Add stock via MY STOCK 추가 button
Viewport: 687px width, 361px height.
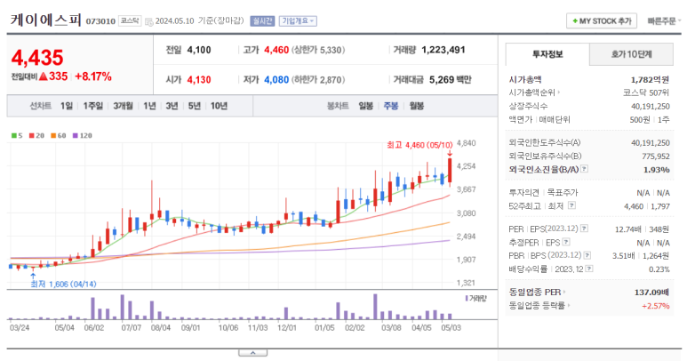[x=602, y=21]
